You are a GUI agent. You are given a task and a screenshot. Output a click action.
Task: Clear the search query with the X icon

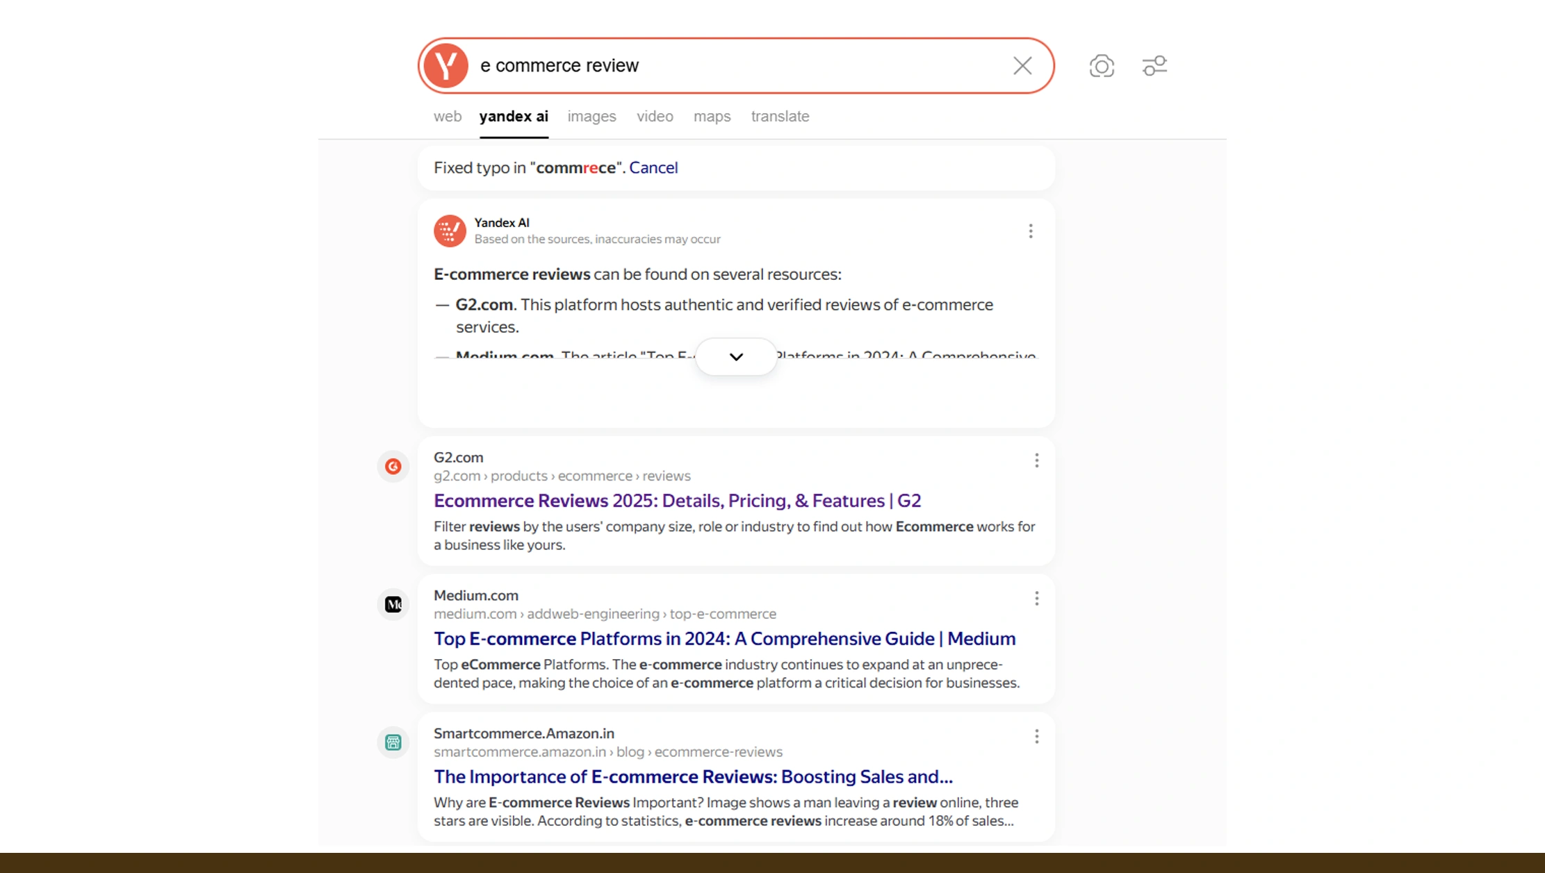click(1022, 65)
